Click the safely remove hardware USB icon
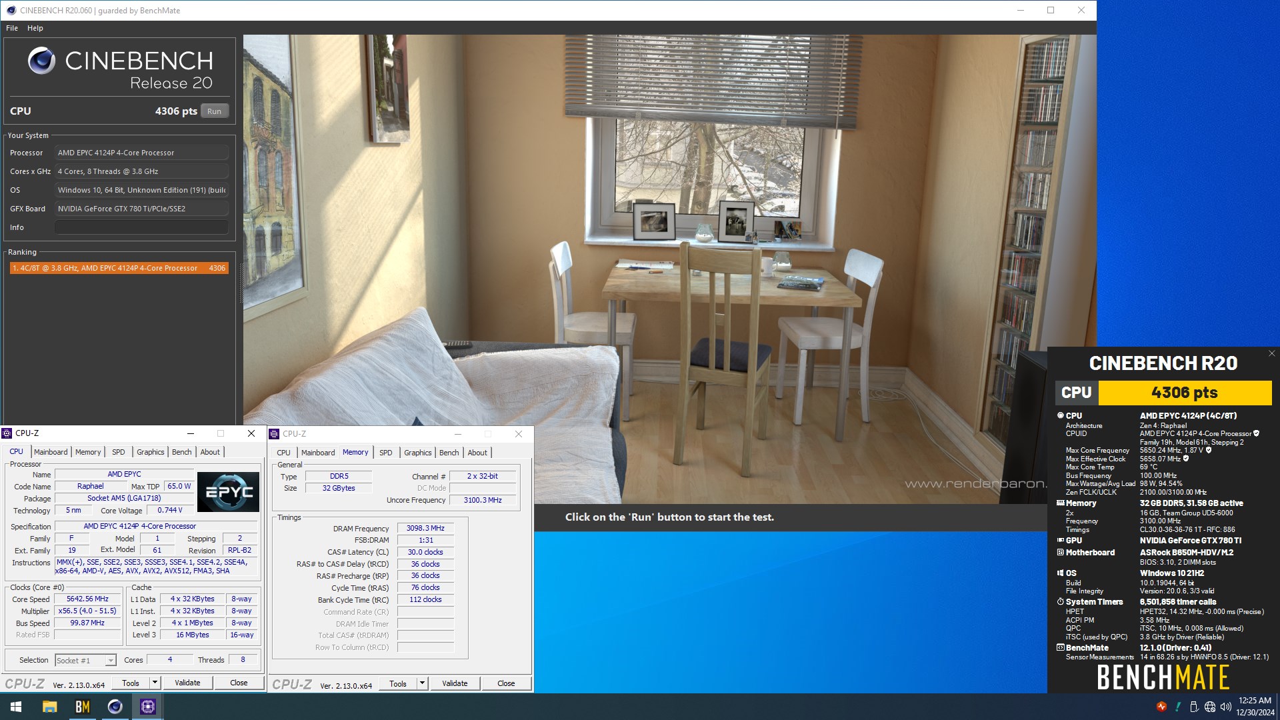Viewport: 1280px width, 720px height. 1194,707
